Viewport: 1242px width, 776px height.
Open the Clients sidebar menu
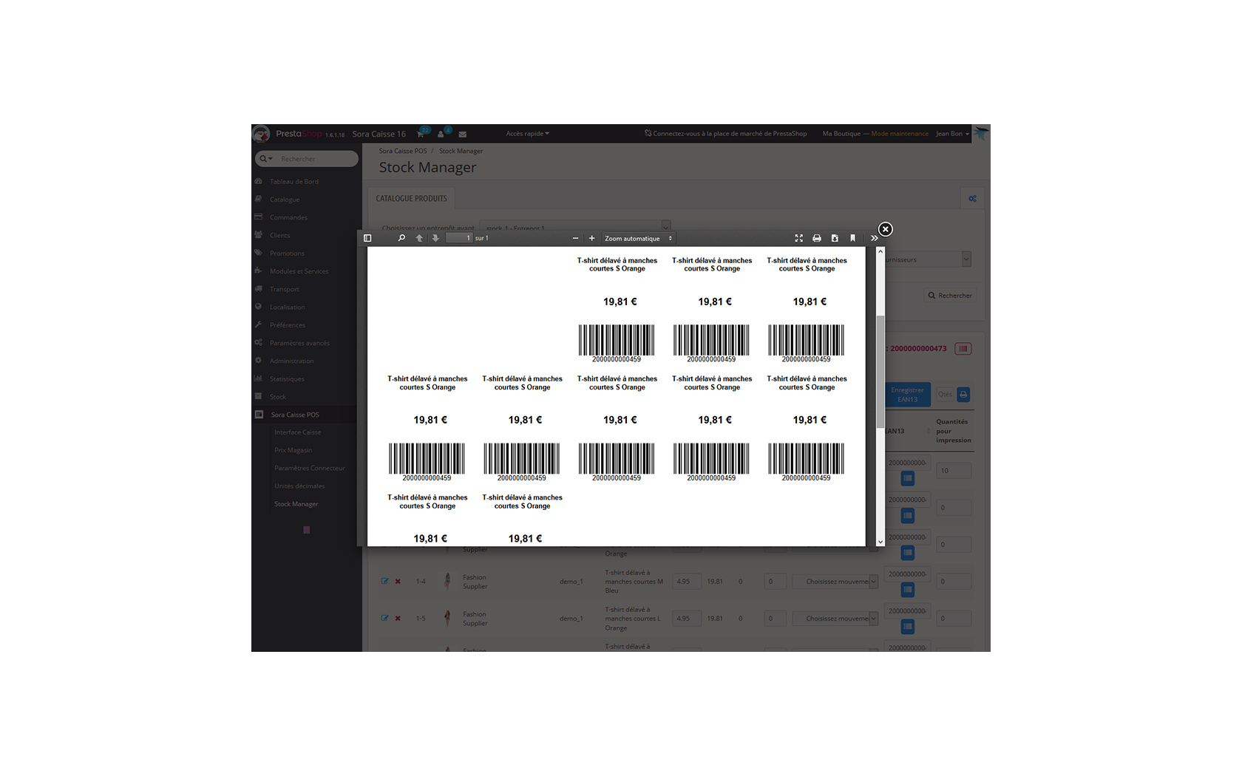pos(279,235)
